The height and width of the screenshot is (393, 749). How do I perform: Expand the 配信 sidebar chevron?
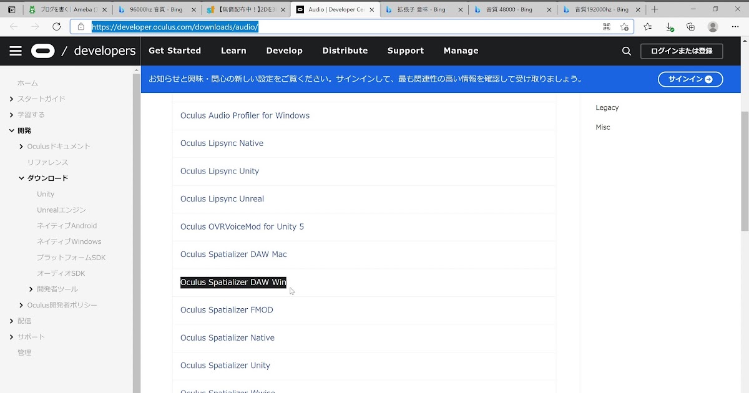tap(12, 321)
